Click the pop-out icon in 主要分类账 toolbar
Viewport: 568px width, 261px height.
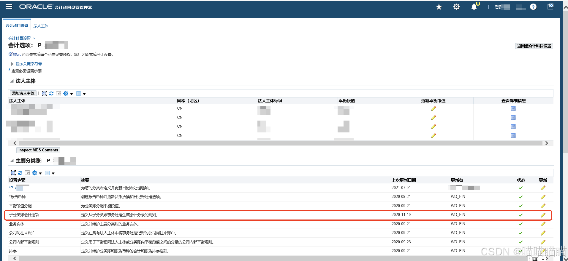point(27,173)
